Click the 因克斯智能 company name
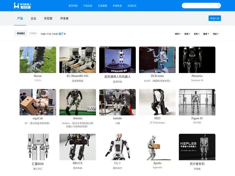Screen dimensions: 235x176 [x=78, y=81]
